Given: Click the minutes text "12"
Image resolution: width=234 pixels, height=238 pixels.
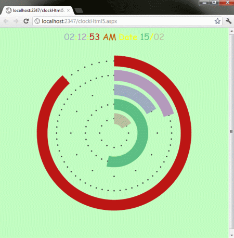Looking at the screenshot, I should [x=82, y=37].
